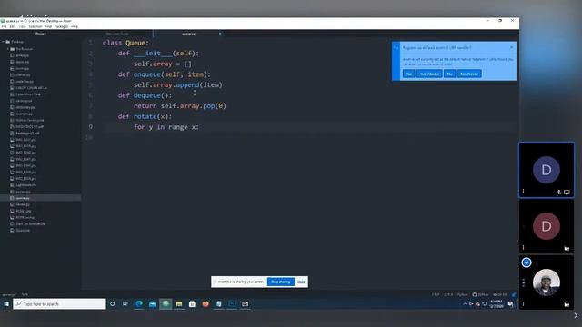582x327 pixels.
Task: Select the participant tile with photo avatar
Action: [547, 282]
